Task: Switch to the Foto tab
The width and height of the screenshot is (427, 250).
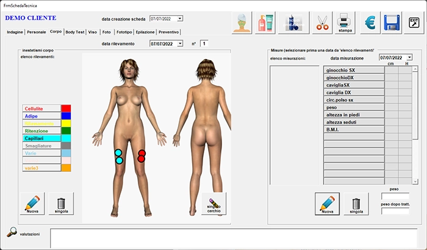Action: coord(107,32)
